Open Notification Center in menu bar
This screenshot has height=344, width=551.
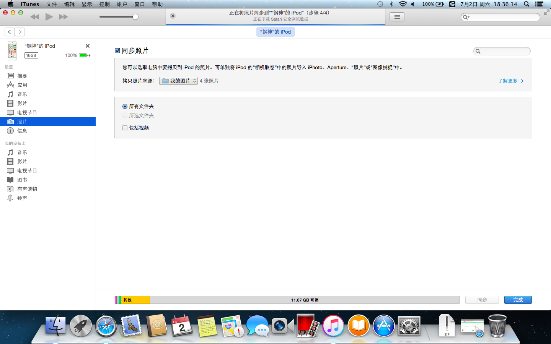click(539, 4)
